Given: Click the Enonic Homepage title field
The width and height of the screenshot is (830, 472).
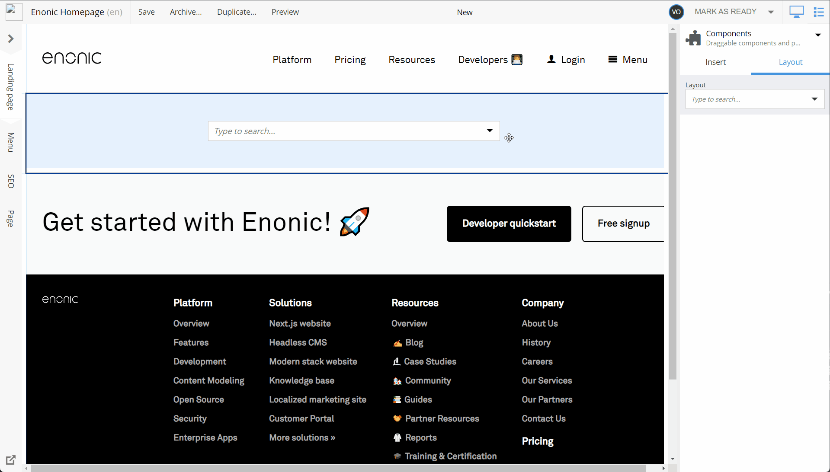Looking at the screenshot, I should [67, 12].
